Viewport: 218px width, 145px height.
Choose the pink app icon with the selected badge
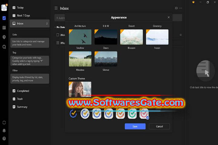144,114
